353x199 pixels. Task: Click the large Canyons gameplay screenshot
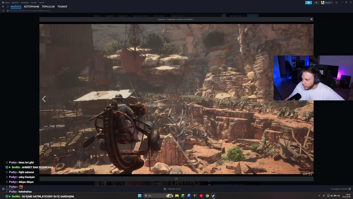pyautogui.click(x=176, y=99)
